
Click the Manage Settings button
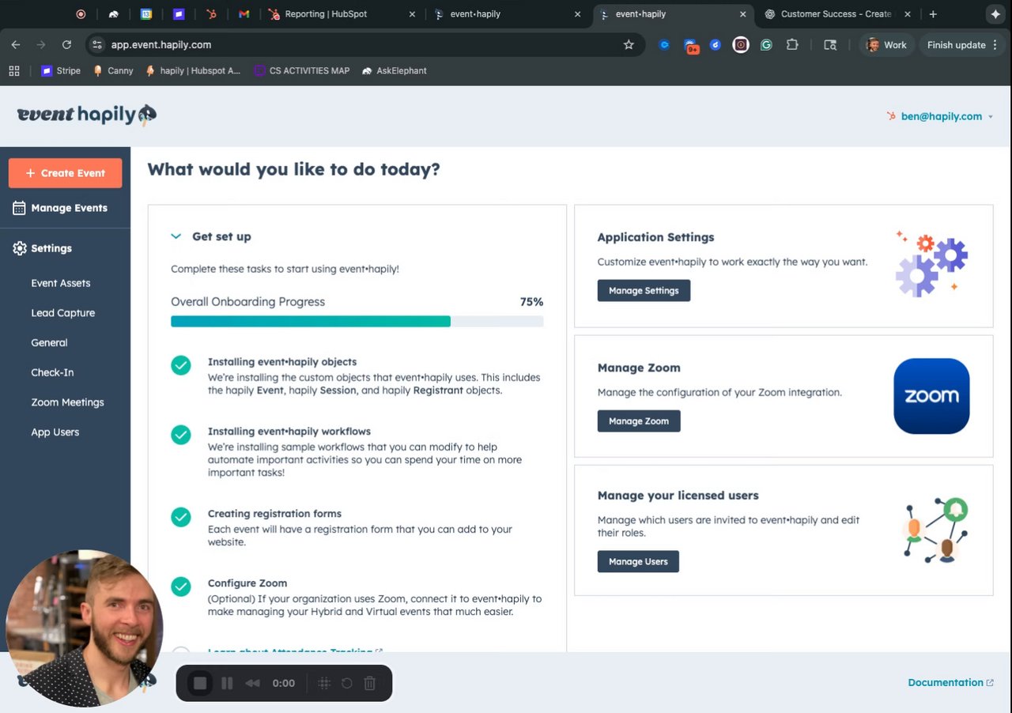(x=644, y=291)
